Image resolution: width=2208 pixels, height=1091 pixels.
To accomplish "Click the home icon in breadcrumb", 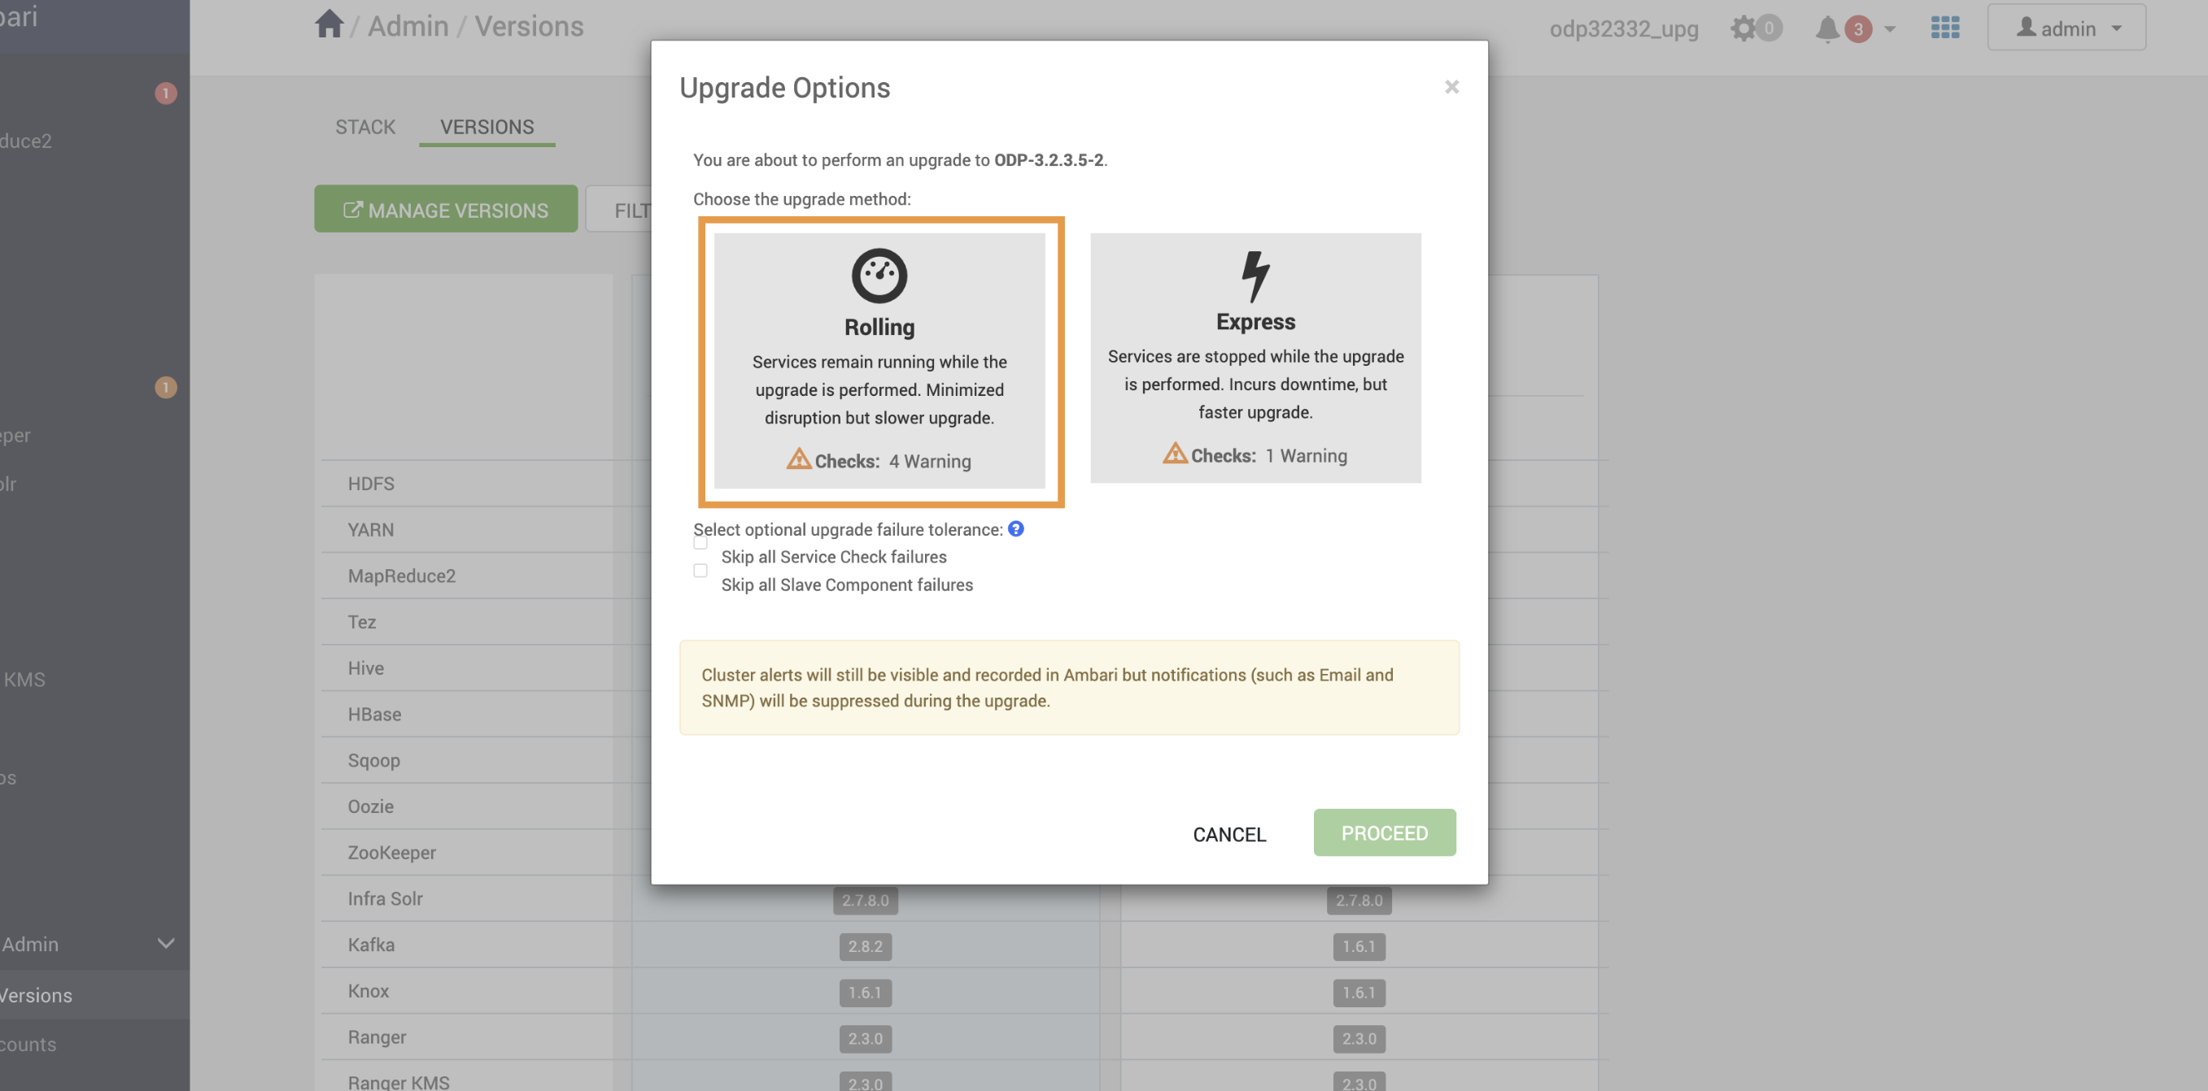I will point(329,25).
